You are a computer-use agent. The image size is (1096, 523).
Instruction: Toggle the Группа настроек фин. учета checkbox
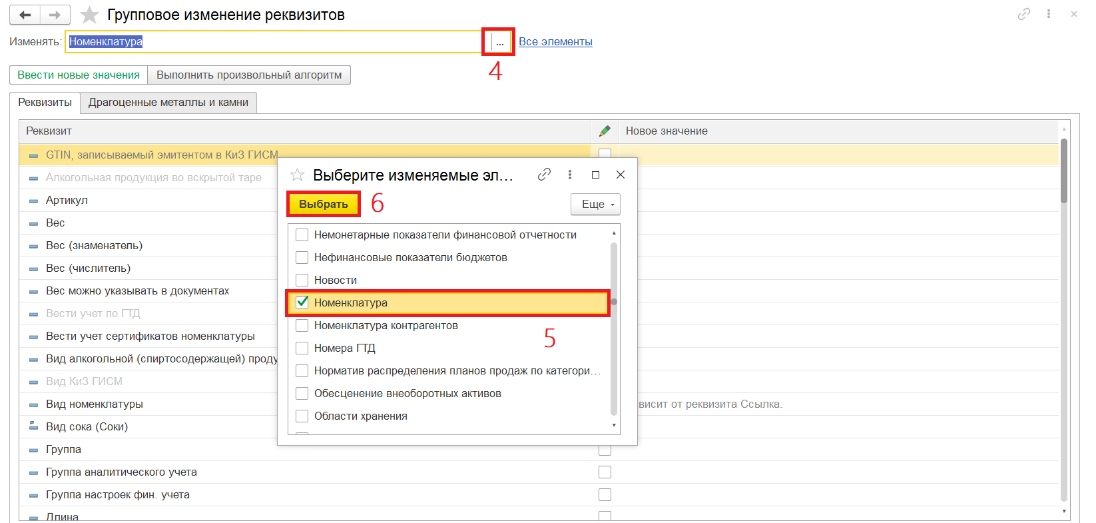pos(605,494)
